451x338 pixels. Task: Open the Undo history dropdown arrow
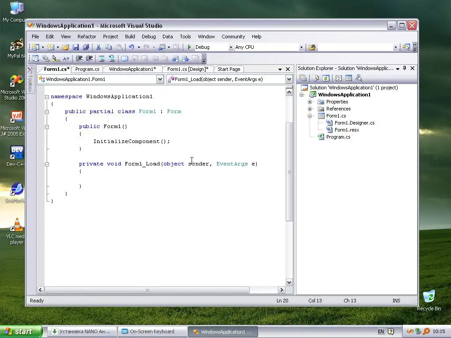pos(139,47)
